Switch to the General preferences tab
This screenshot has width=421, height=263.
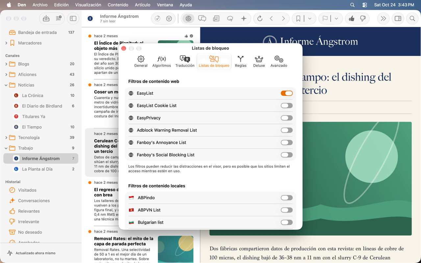pos(141,61)
